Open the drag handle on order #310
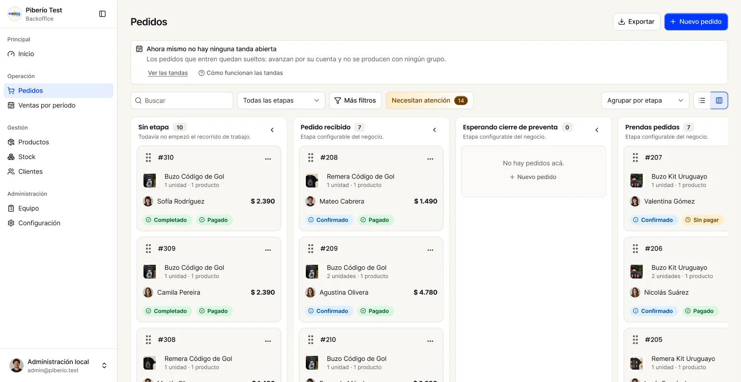The height and width of the screenshot is (382, 741). [148, 157]
